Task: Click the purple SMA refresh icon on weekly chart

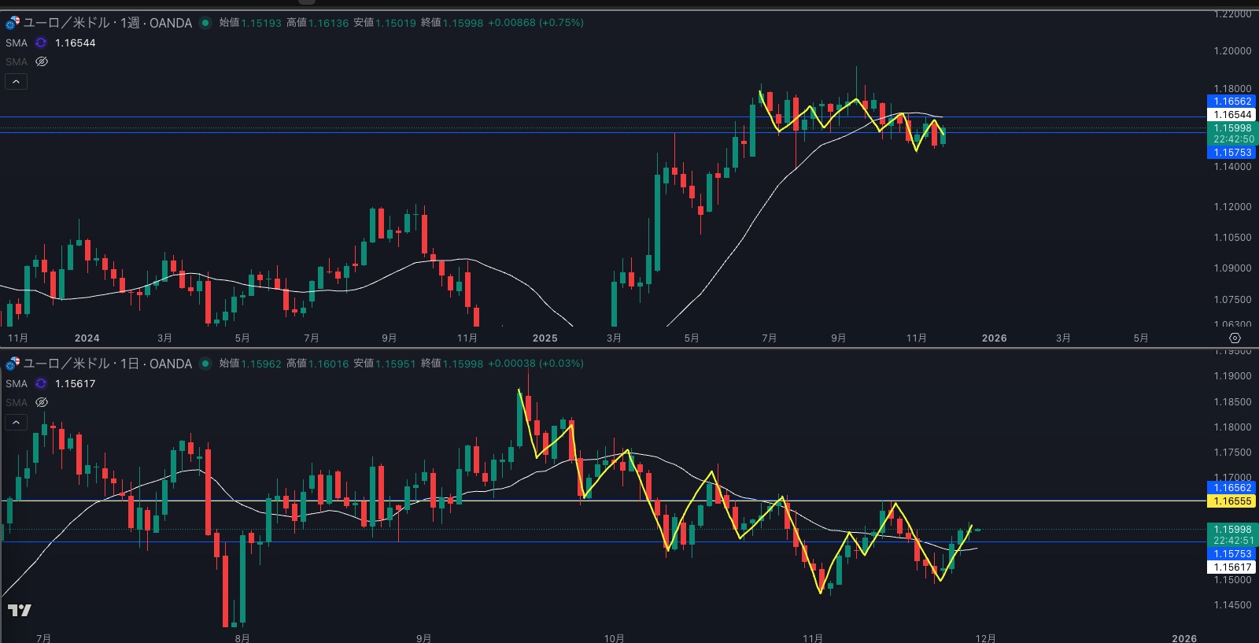Action: coord(41,42)
